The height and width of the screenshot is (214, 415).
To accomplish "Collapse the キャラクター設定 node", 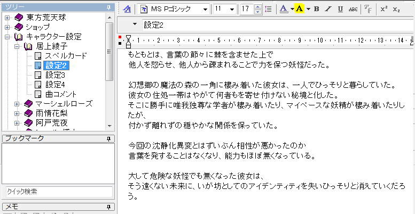I will [x=7, y=37].
